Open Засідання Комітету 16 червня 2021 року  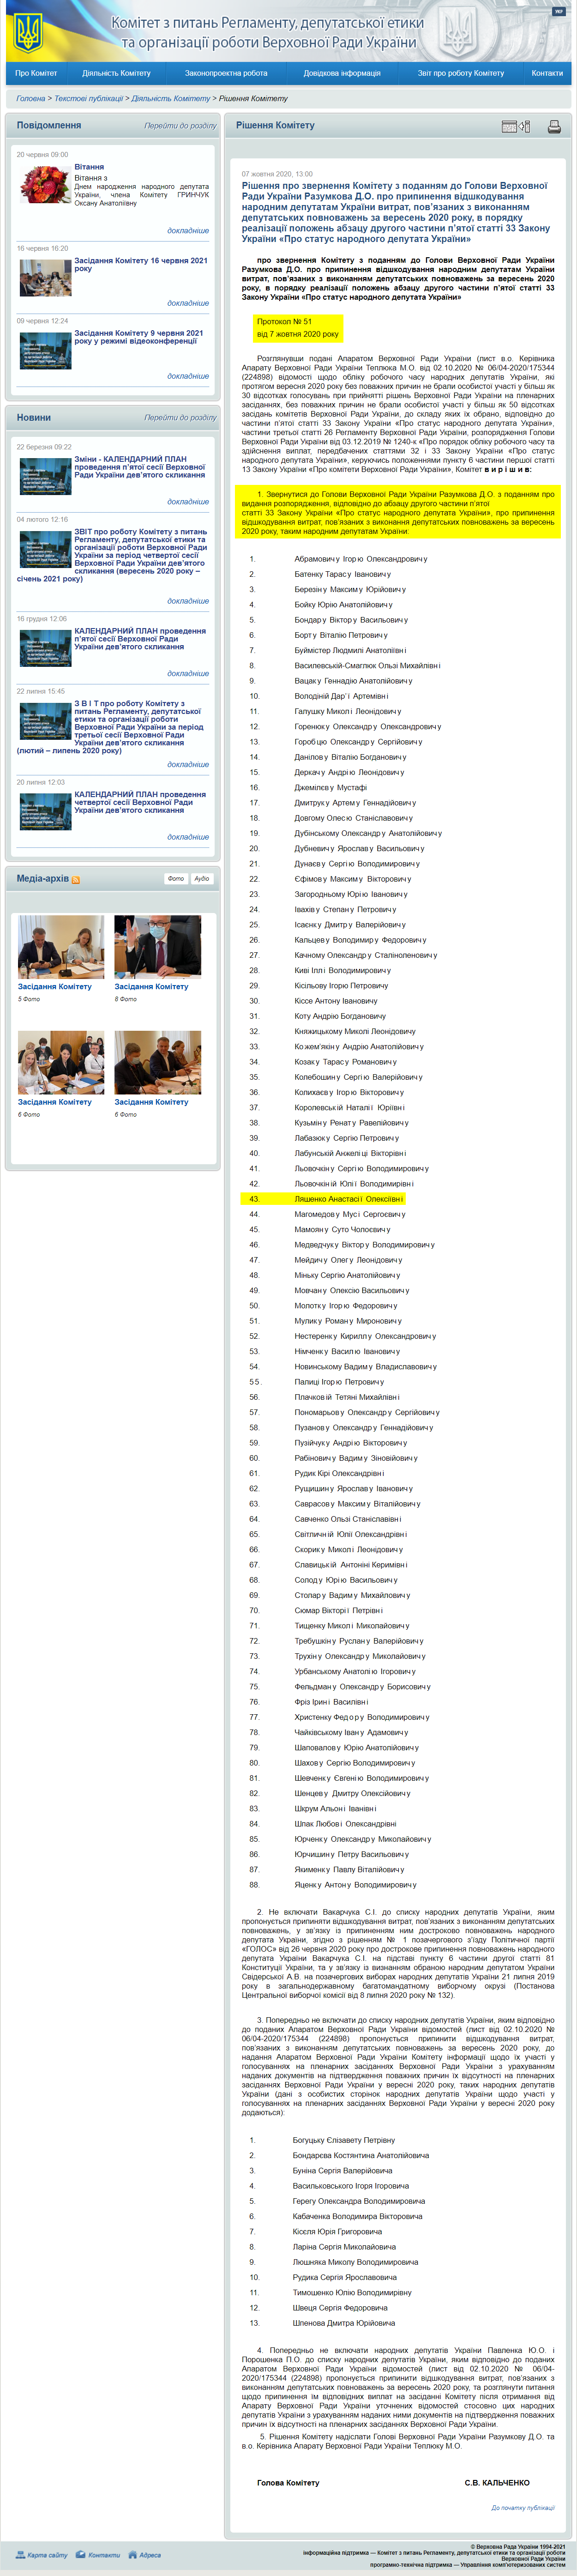point(141,264)
